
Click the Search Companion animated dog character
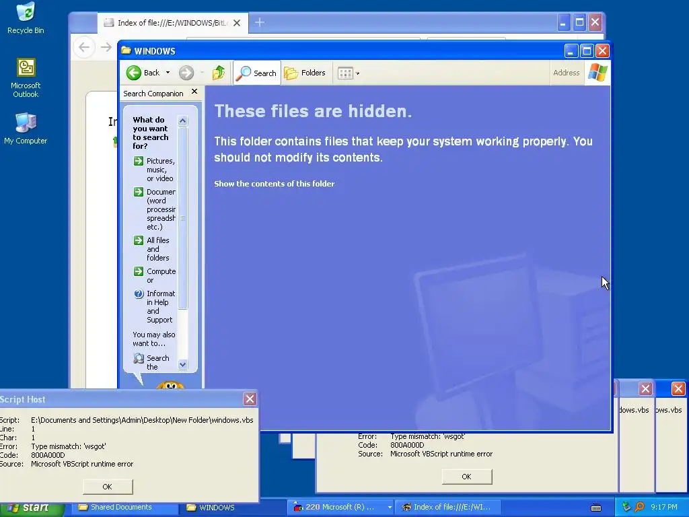click(170, 384)
